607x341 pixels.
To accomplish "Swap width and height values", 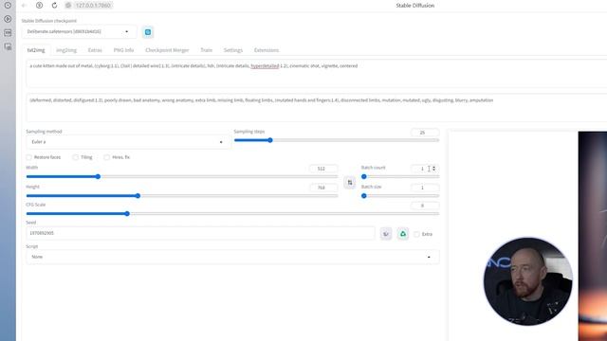I will click(350, 183).
